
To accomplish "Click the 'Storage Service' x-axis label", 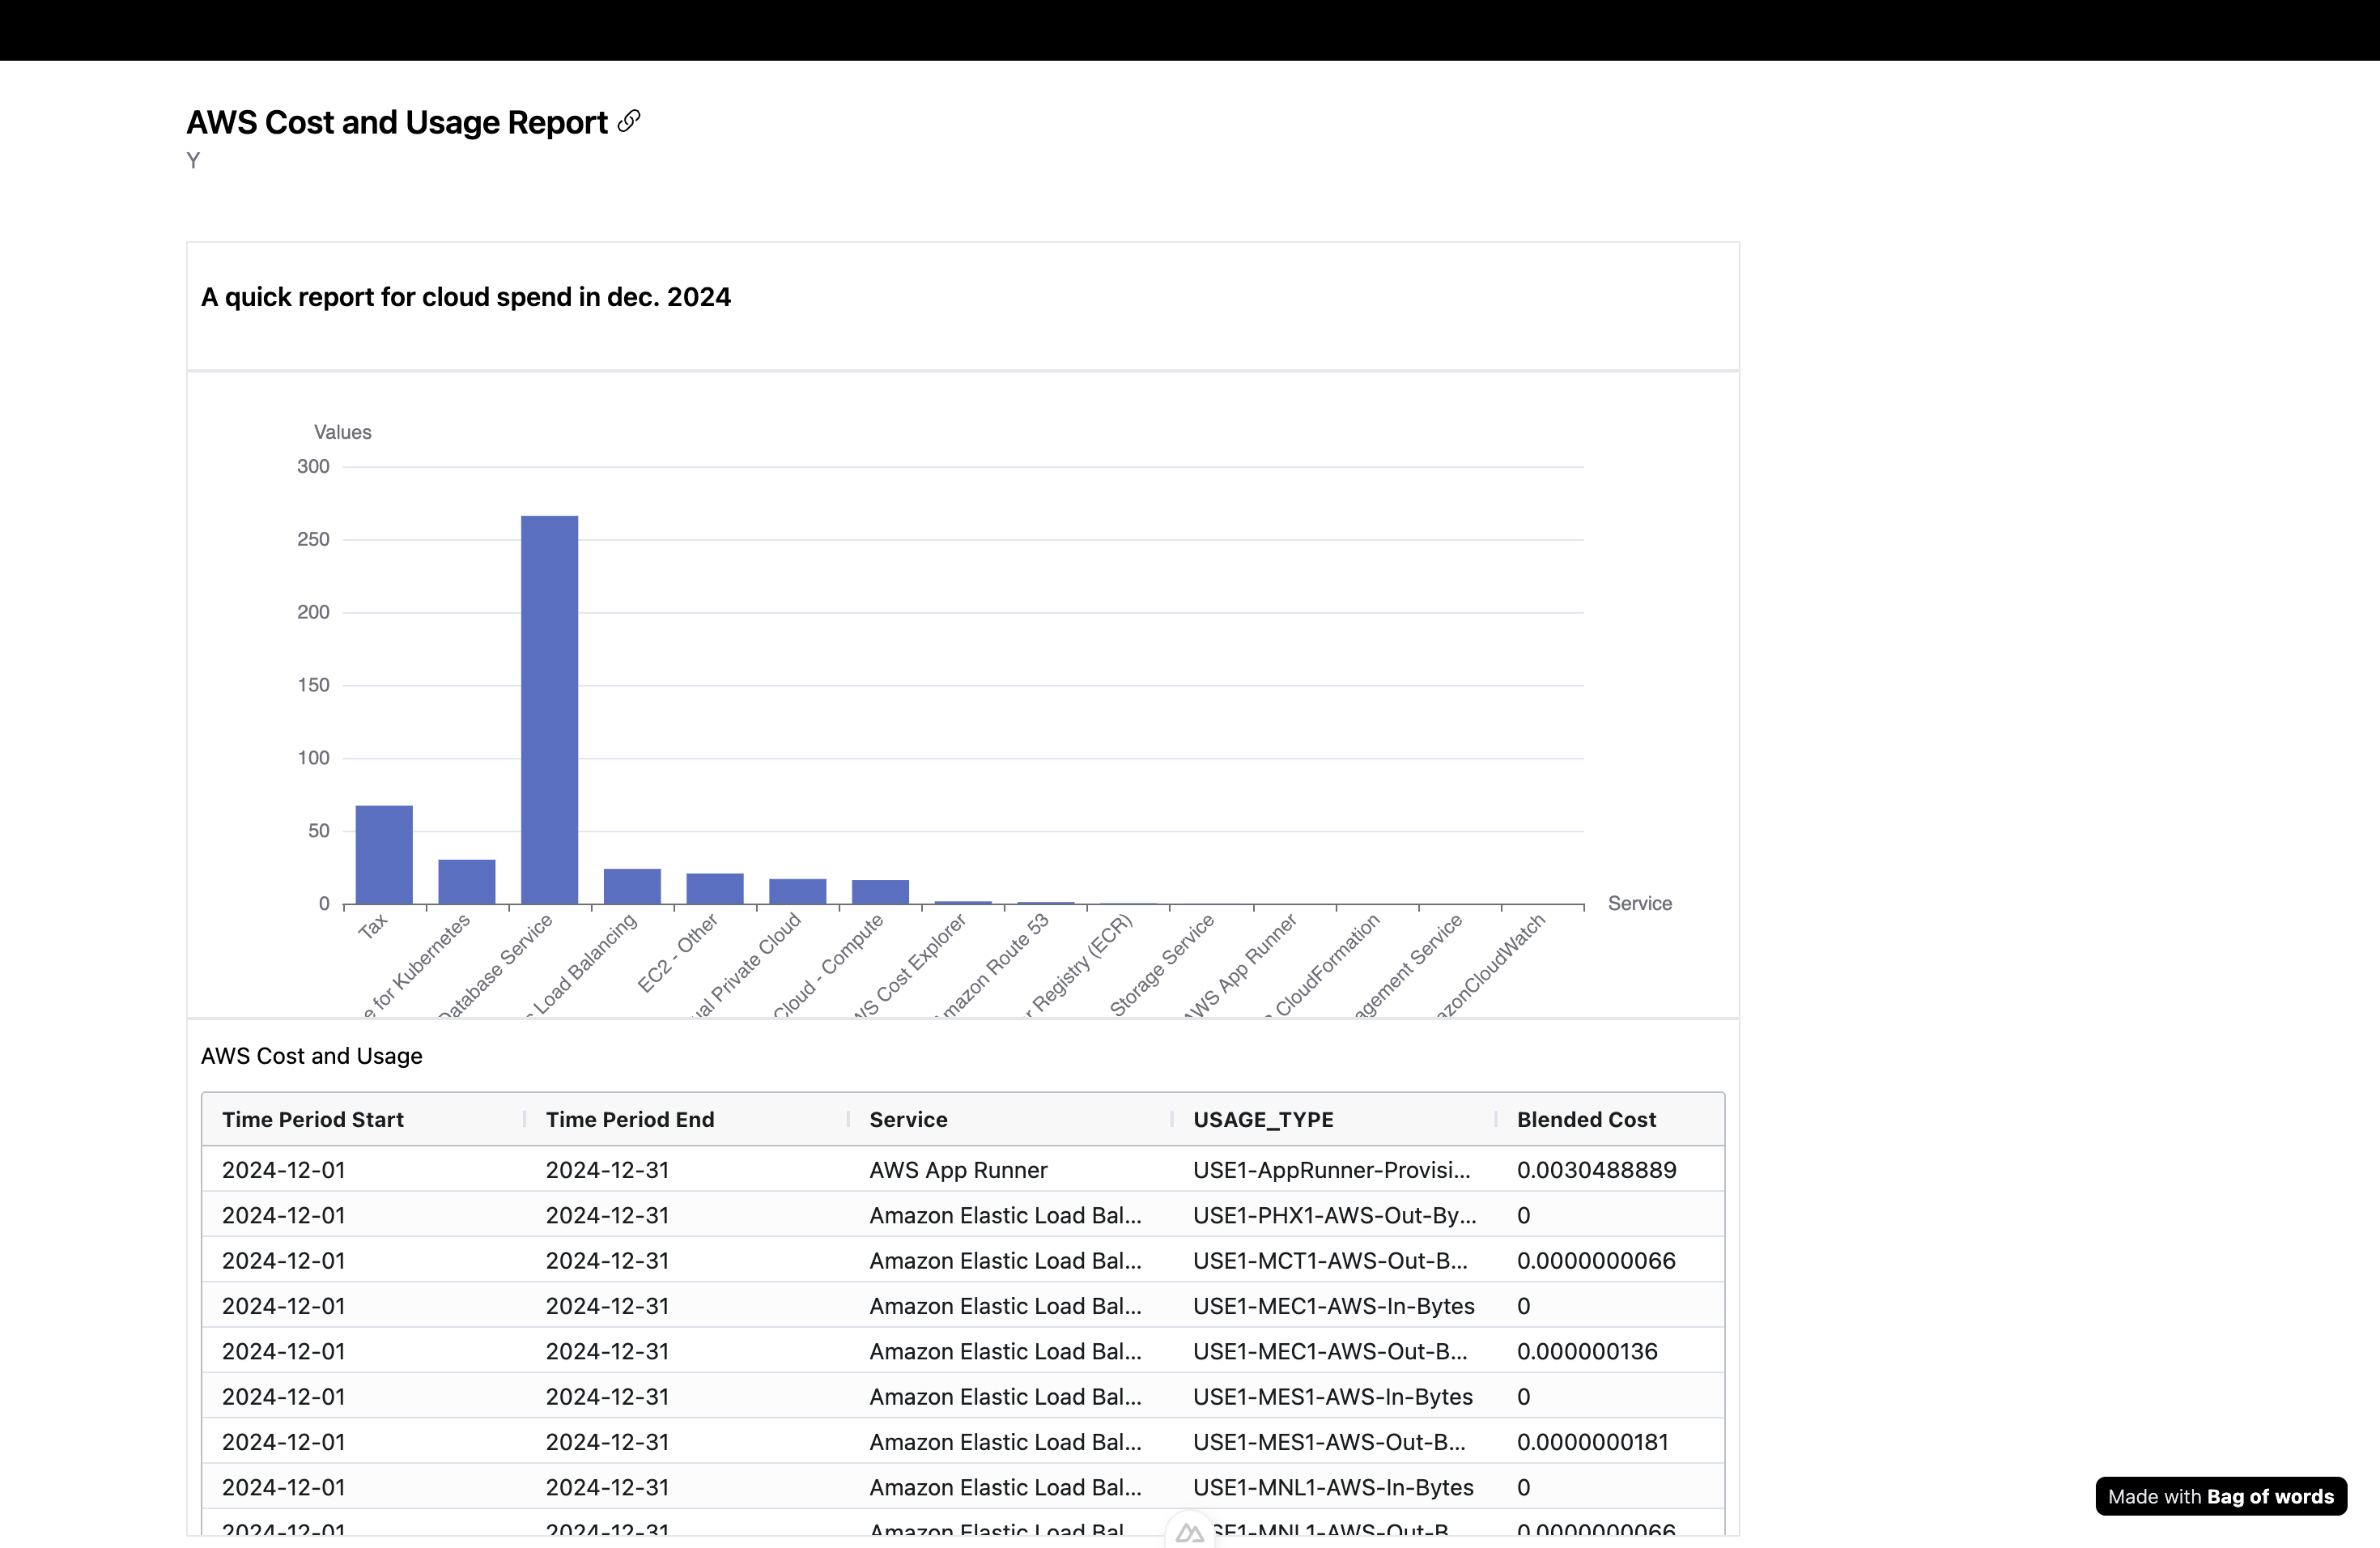I will click(1162, 964).
